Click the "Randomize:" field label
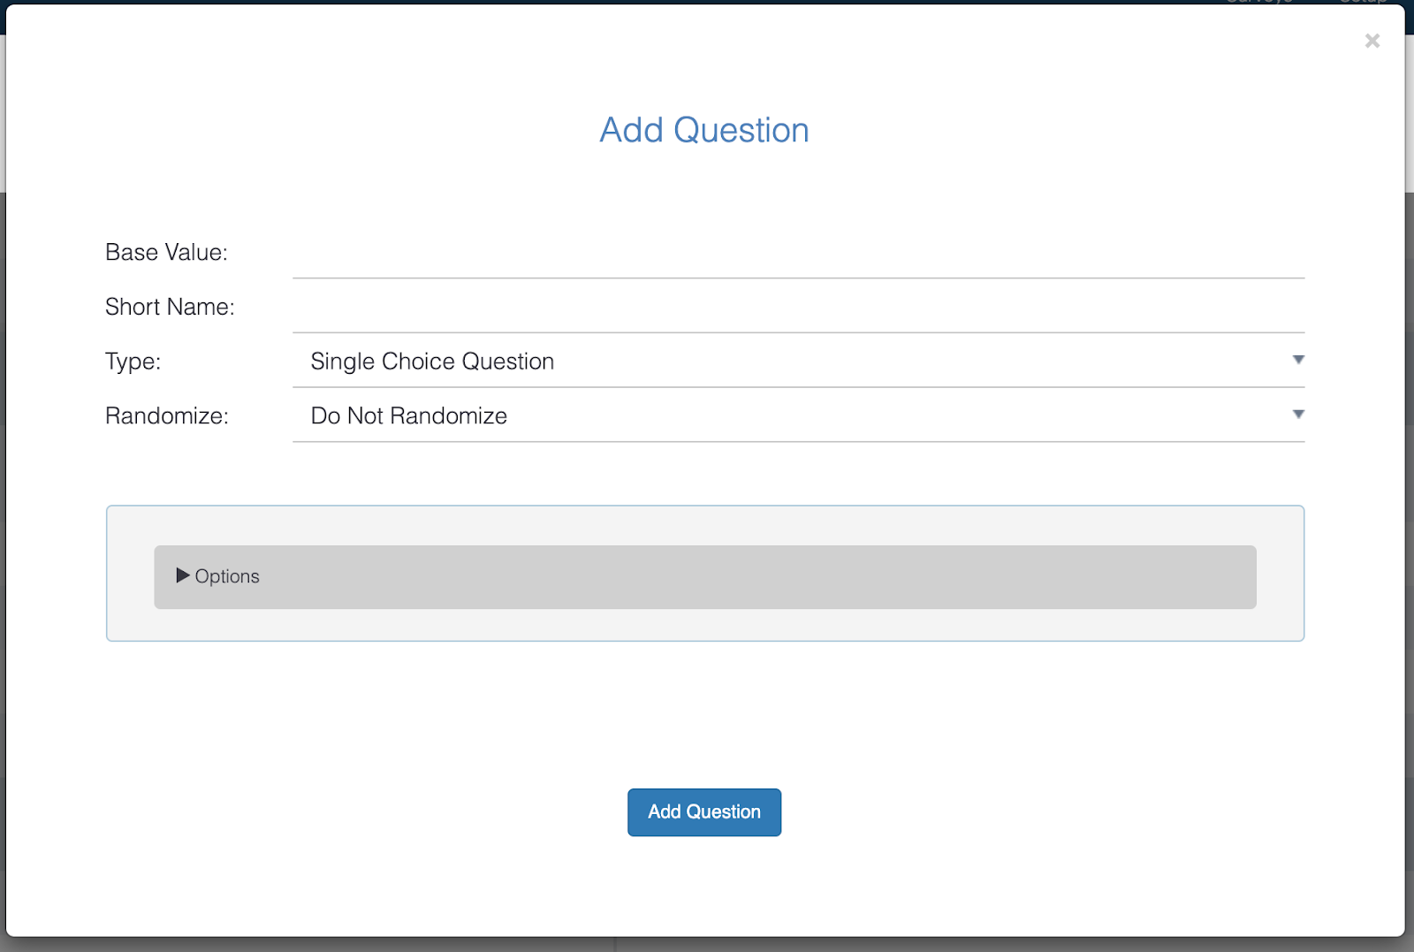Viewport: 1414px width, 952px height. coord(167,416)
